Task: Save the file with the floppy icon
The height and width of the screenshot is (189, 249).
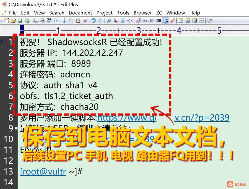Action: (x=20, y=21)
